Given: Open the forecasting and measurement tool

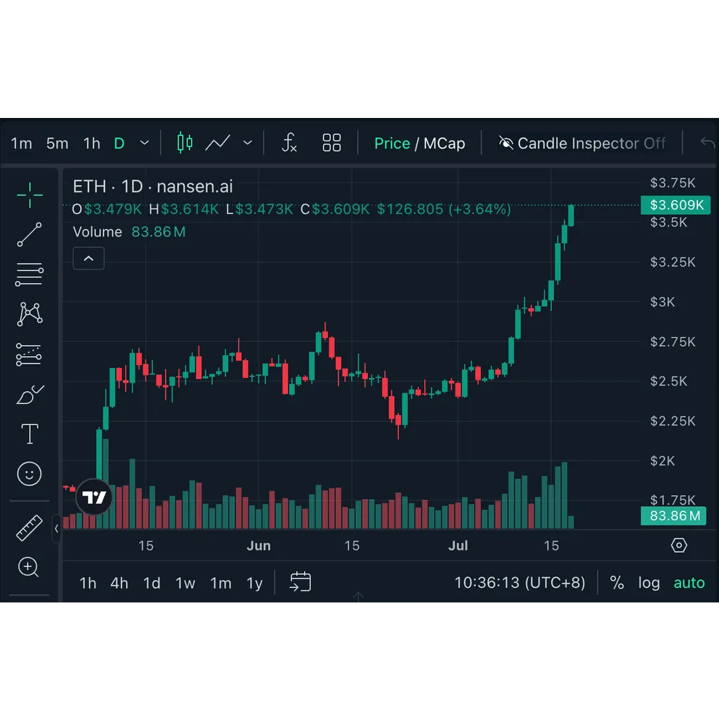Looking at the screenshot, I should click(29, 355).
